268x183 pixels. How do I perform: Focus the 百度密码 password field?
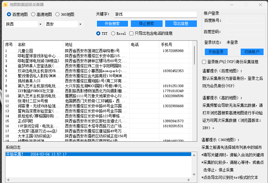[x=244, y=32]
